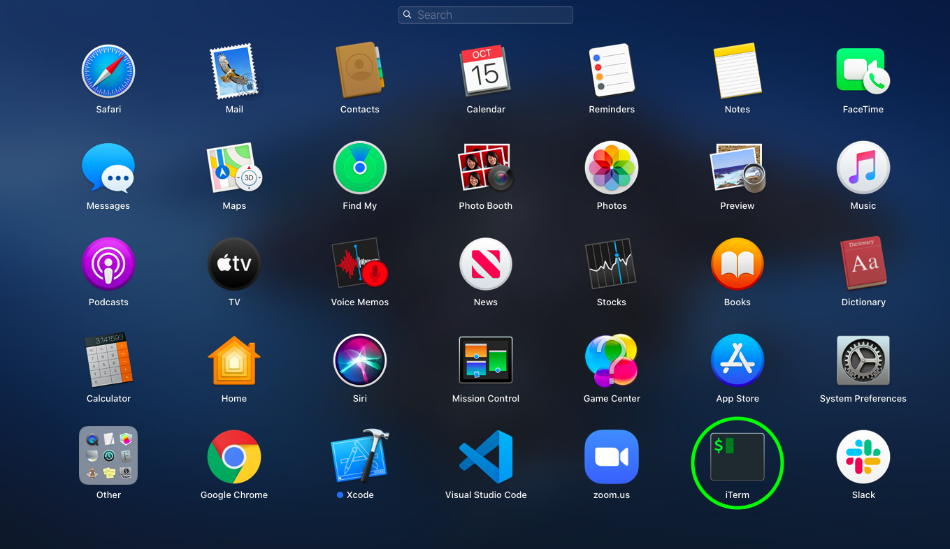
Task: Open Slack
Action: click(863, 457)
